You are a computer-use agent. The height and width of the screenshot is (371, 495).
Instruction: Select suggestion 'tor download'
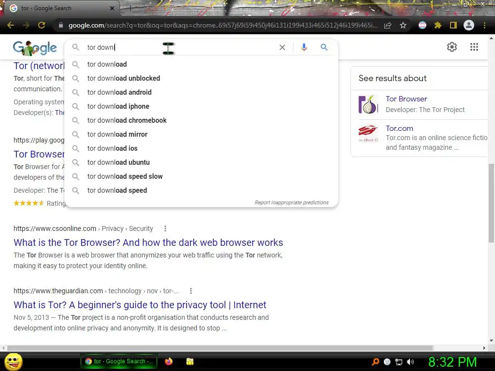click(x=201, y=64)
